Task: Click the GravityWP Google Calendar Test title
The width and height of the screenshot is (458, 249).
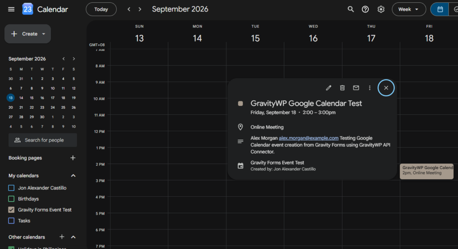Action: [x=306, y=103]
